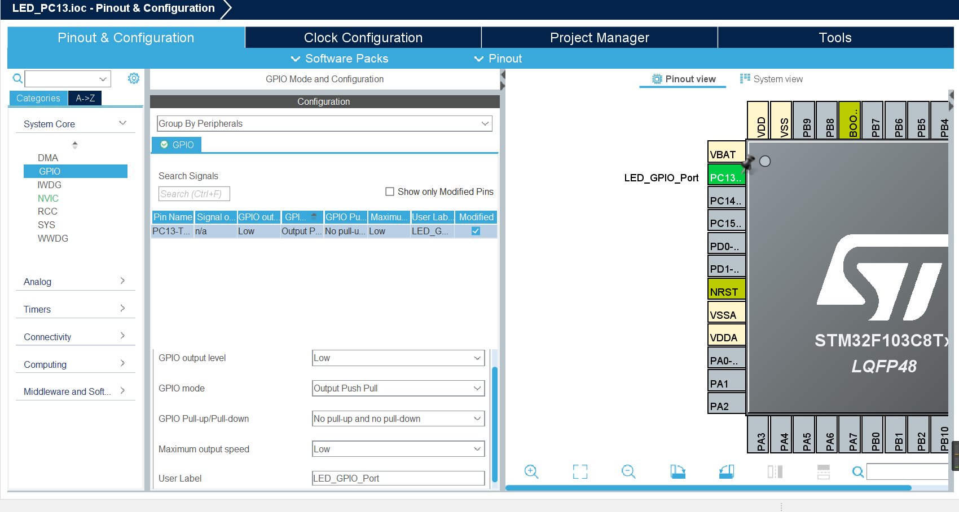Switch to Clock Configuration tab
The image size is (959, 512).
(x=363, y=38)
